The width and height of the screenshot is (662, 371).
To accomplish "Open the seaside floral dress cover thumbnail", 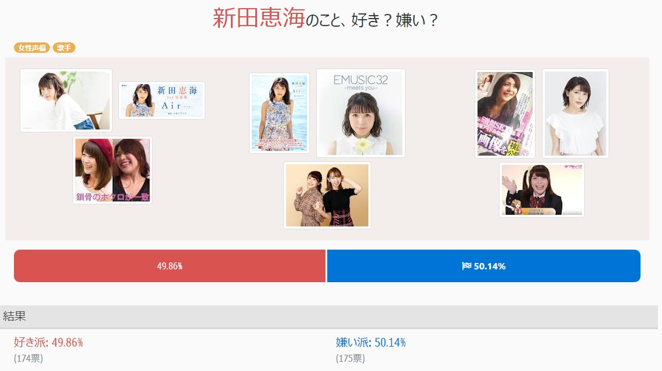I will (x=279, y=113).
